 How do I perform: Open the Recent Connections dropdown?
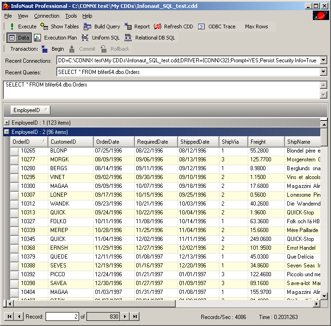[x=324, y=60]
